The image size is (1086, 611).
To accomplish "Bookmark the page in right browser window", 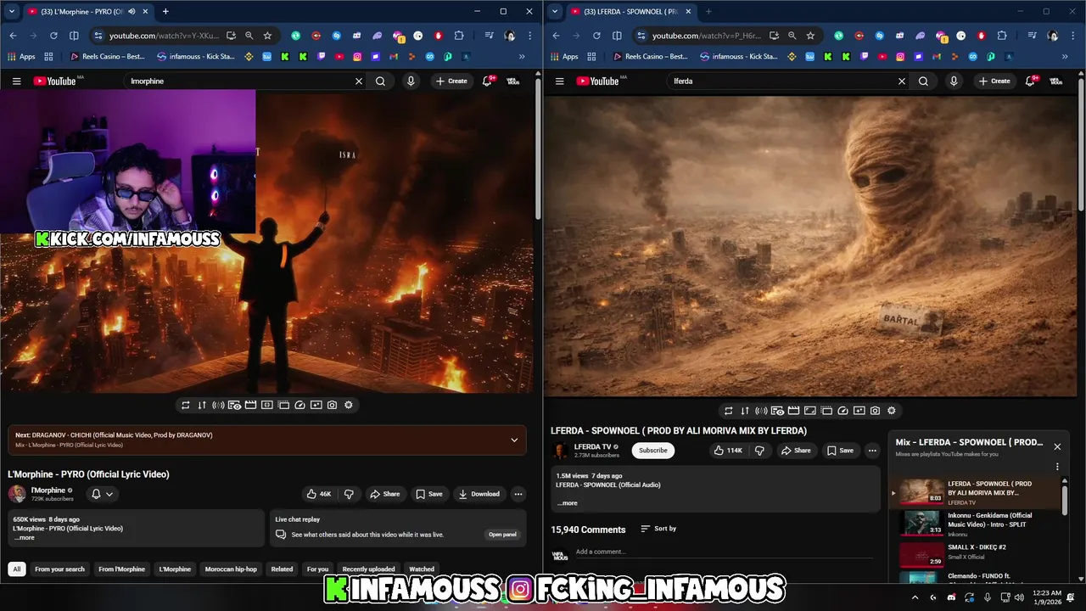I will click(810, 36).
